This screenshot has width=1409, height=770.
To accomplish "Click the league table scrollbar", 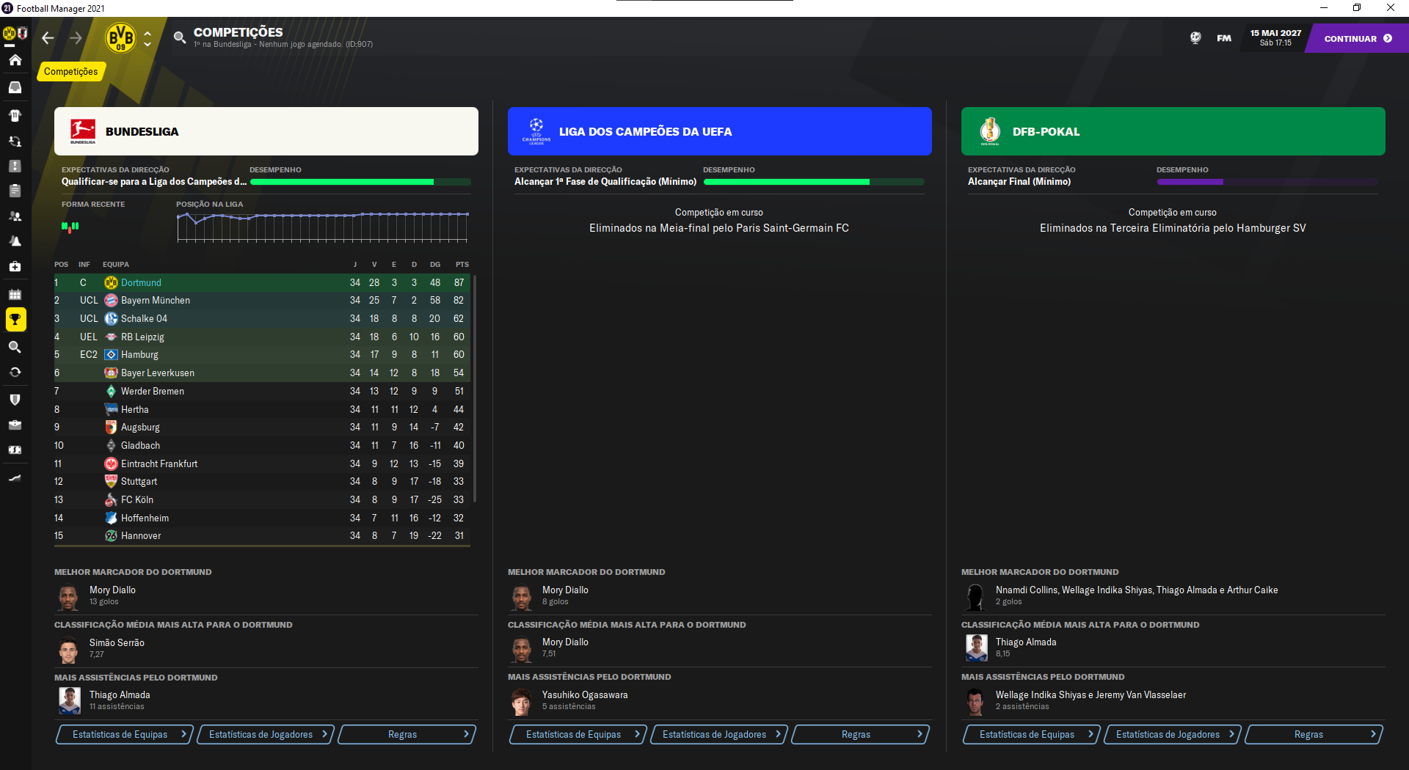I will (x=475, y=389).
